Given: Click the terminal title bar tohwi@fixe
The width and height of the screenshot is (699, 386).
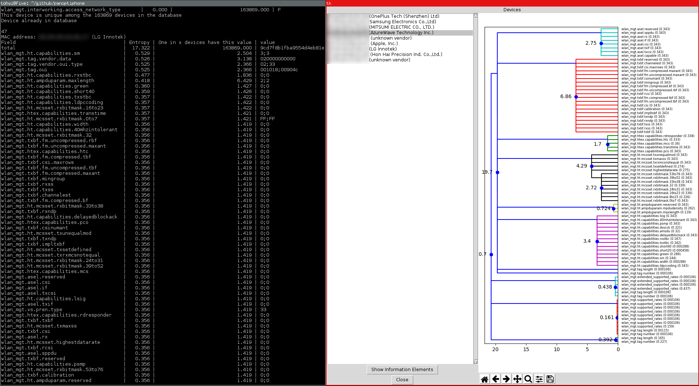Looking at the screenshot, I should click(x=163, y=3).
